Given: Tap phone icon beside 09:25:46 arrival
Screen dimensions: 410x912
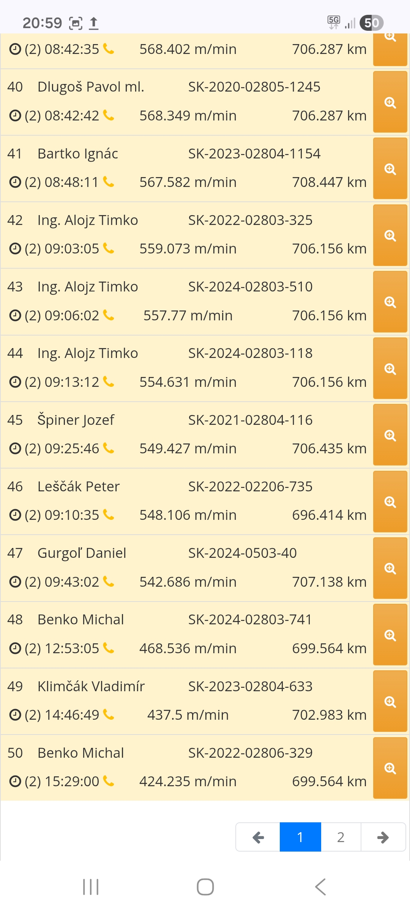Looking at the screenshot, I should (x=109, y=448).
